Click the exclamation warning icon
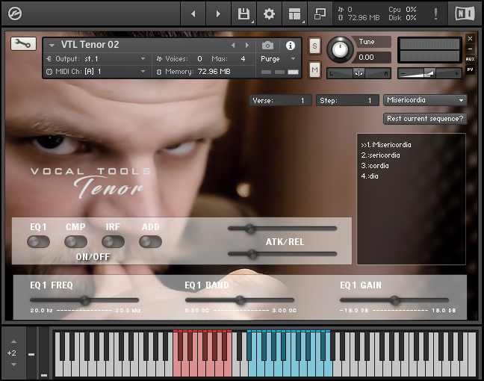484x381 pixels. click(435, 13)
